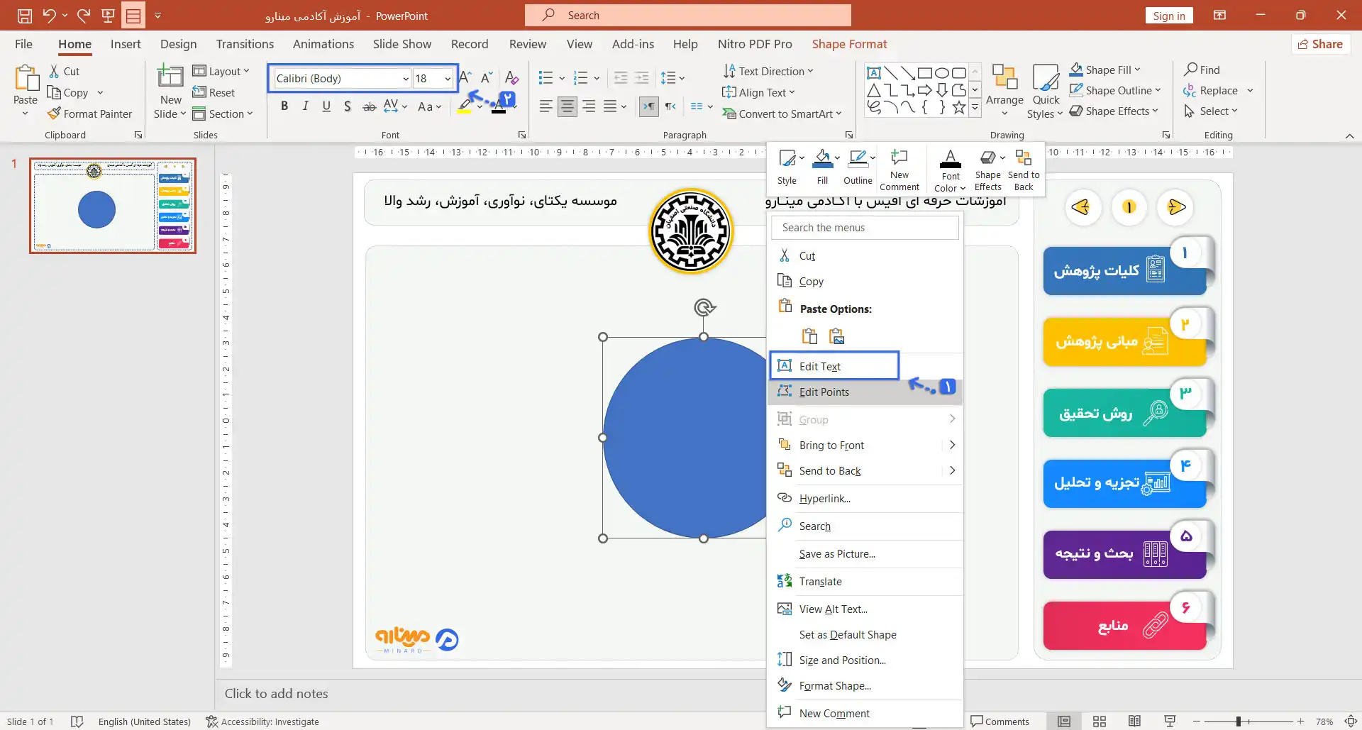
Task: Reset the slide layout
Action: tap(214, 92)
